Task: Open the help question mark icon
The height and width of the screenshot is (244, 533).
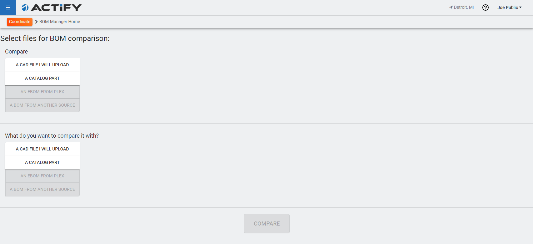Action: click(x=486, y=8)
